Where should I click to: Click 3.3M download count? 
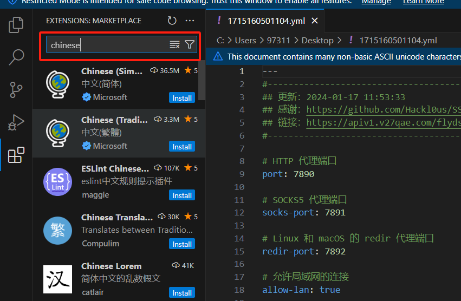click(166, 119)
